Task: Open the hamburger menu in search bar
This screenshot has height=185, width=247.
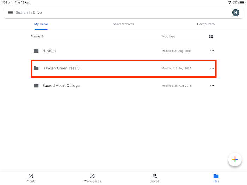Action: point(11,13)
